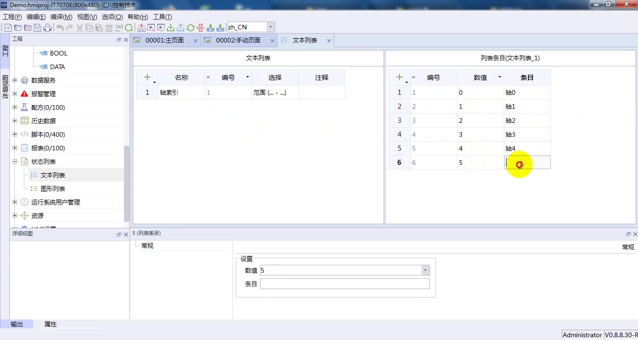Viewport: 638px width, 340px height.
Task: Click the 条目 input field in settings
Action: [x=345, y=284]
